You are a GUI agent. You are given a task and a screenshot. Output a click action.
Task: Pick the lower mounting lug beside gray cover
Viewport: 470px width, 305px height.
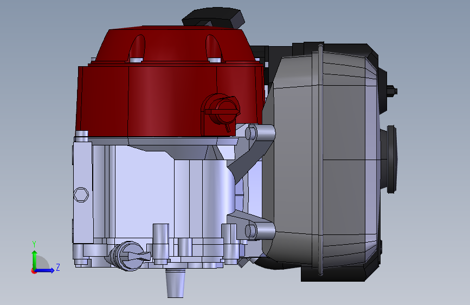click(260, 231)
